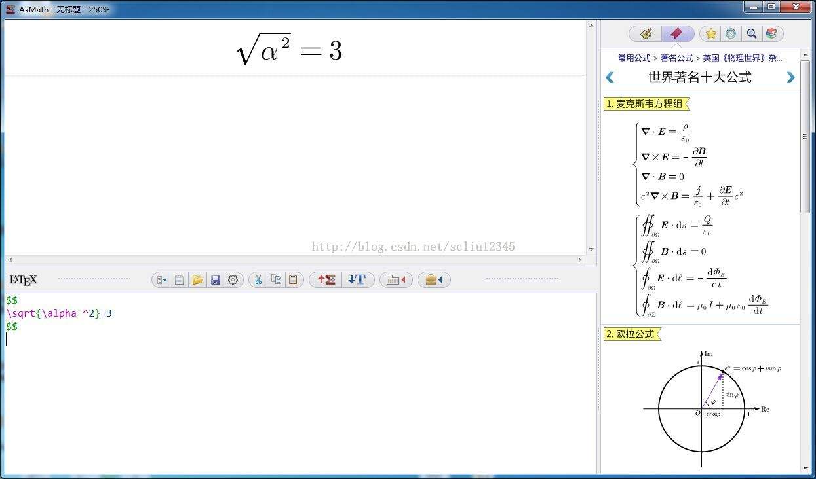Click the formula editor vertical scrollbar up arrow
The width and height of the screenshot is (816, 479).
click(x=591, y=26)
